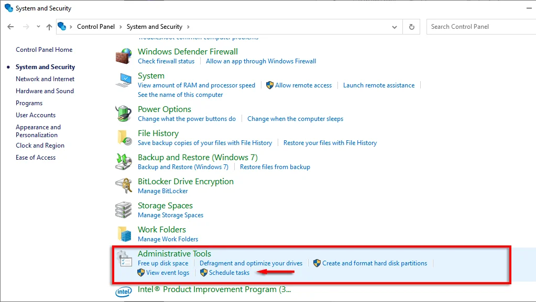The image size is (536, 302).
Task: Go back with the back arrow
Action: pos(10,27)
